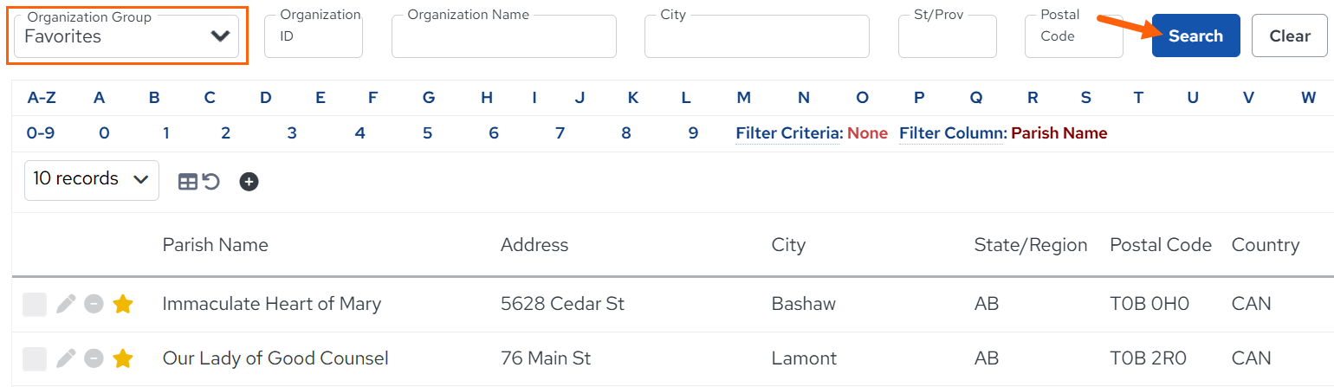Unfavorite Immaculate Heart of Mary star

point(123,304)
